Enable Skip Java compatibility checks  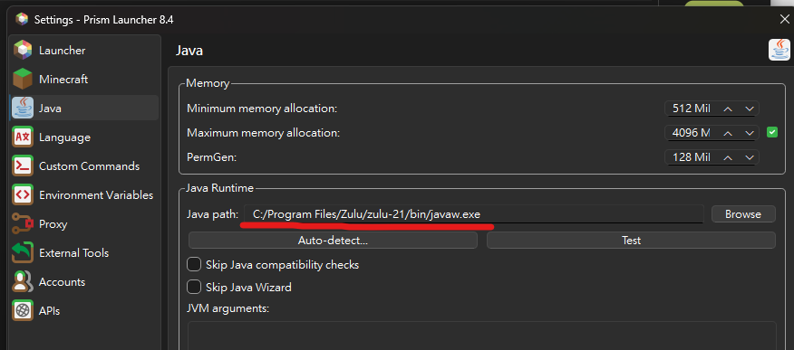pos(194,265)
